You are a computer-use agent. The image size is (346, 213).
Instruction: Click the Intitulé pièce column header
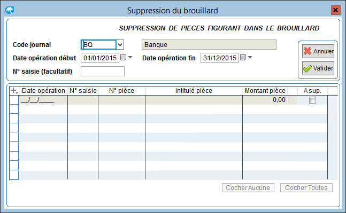(194, 91)
